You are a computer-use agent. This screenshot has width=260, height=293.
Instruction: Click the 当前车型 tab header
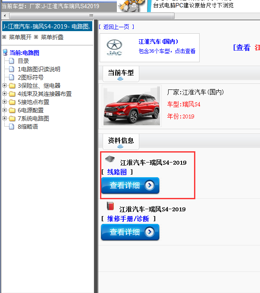[x=121, y=74]
